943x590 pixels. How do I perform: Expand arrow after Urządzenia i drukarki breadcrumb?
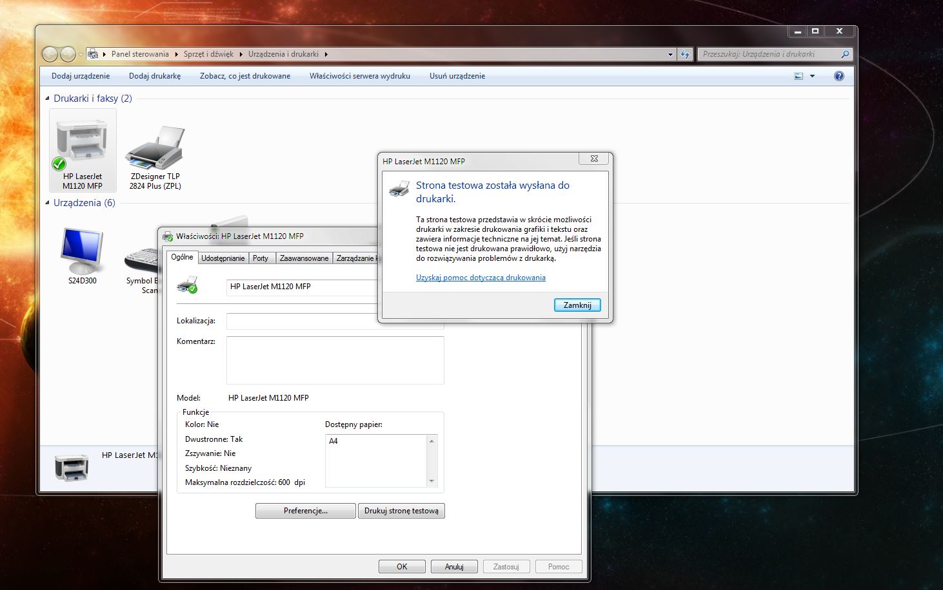coord(326,54)
